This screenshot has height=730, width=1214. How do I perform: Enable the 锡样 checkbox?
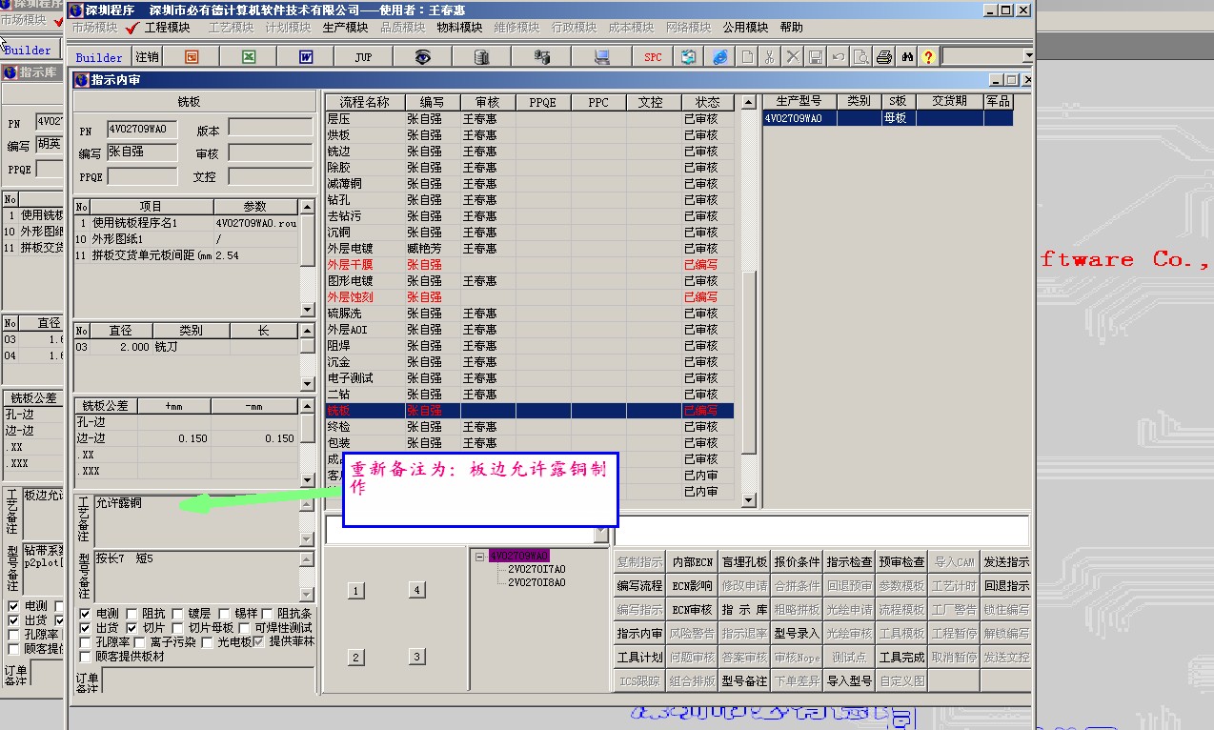[x=223, y=615]
